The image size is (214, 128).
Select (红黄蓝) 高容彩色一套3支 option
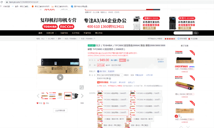[x=111, y=119]
